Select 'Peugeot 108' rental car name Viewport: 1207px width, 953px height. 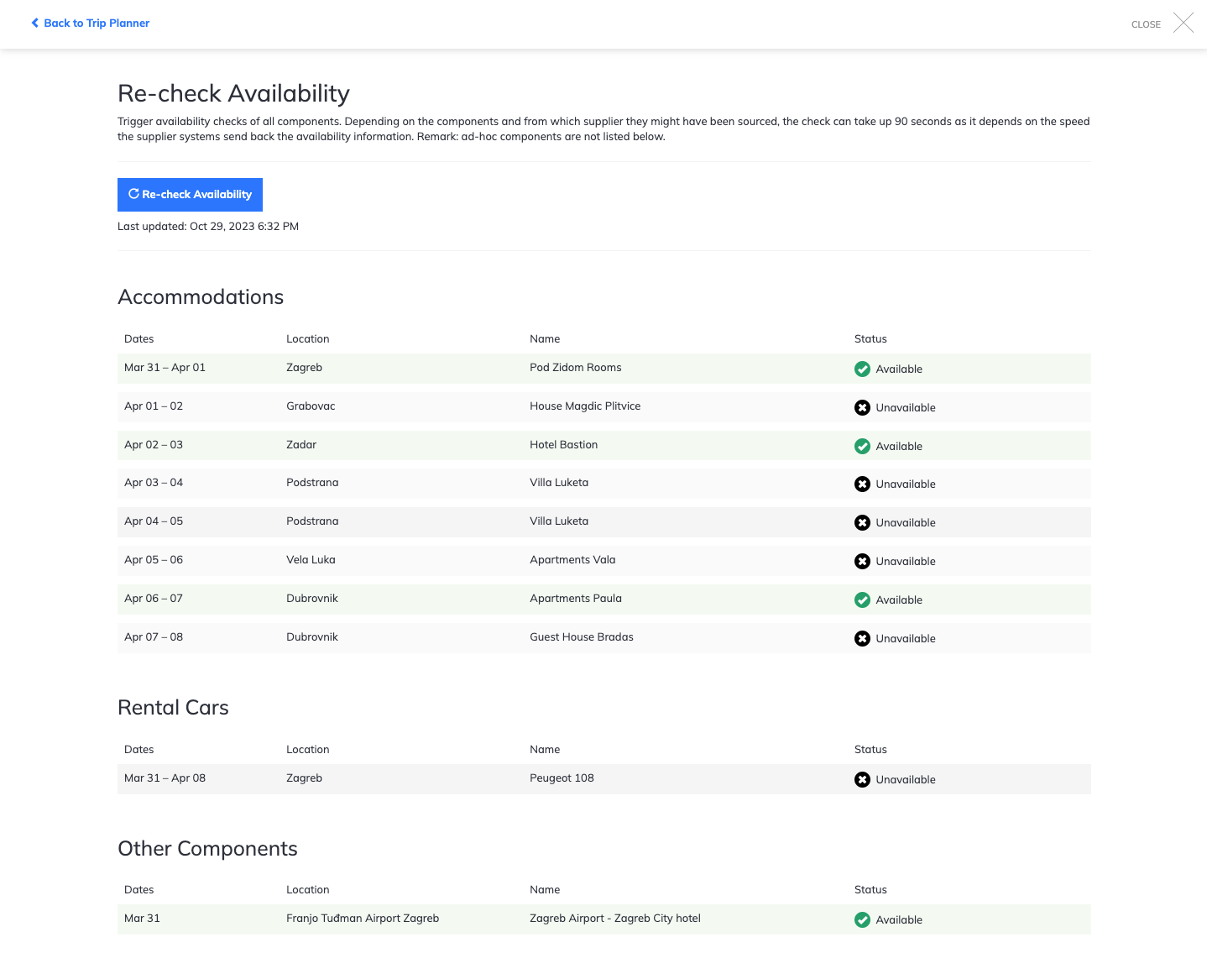click(x=562, y=778)
